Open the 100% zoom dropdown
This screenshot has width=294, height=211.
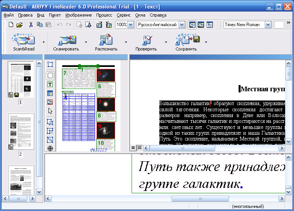pos(131,25)
